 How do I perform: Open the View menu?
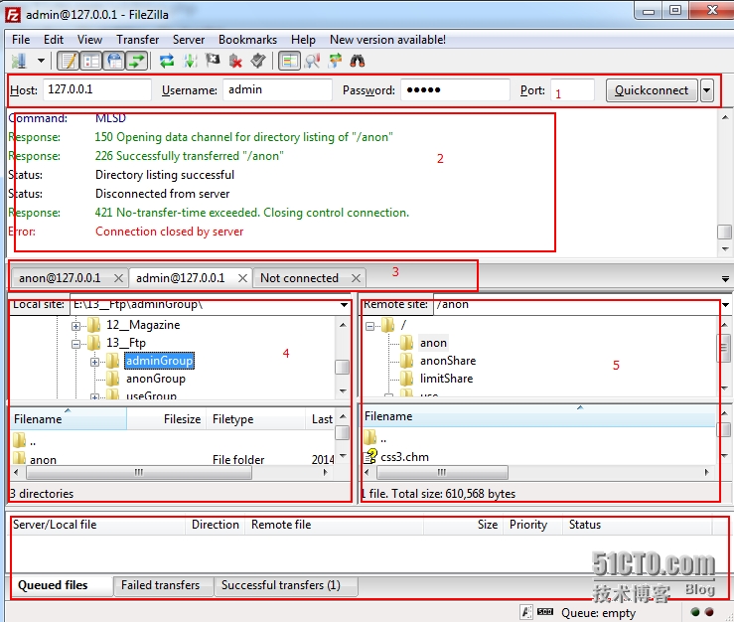pyautogui.click(x=89, y=40)
